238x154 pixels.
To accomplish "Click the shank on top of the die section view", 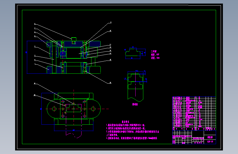I will [x=74, y=39].
